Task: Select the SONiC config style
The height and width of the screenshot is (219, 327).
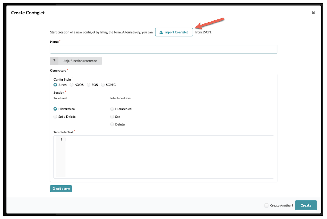Action: tap(103, 85)
